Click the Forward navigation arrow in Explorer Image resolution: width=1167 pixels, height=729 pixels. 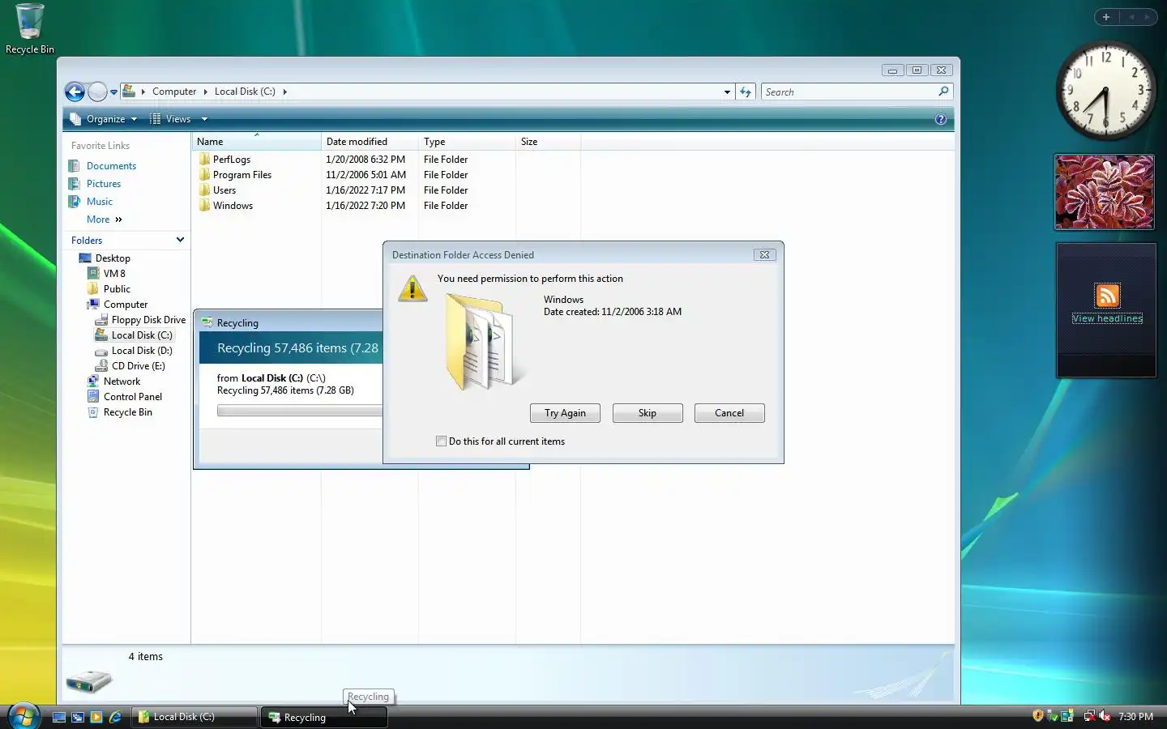pyautogui.click(x=97, y=92)
